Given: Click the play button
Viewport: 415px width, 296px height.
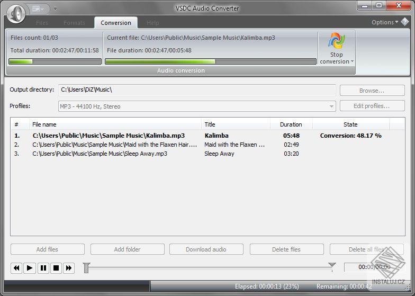Looking at the screenshot, I should tap(30, 268).
